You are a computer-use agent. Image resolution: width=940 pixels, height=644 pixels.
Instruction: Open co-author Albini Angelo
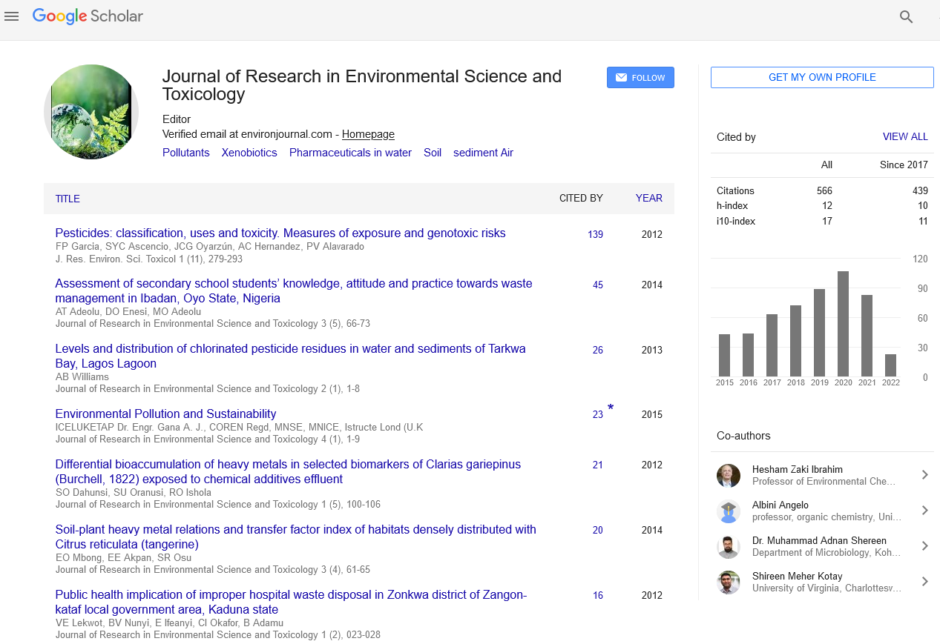pyautogui.click(x=780, y=505)
